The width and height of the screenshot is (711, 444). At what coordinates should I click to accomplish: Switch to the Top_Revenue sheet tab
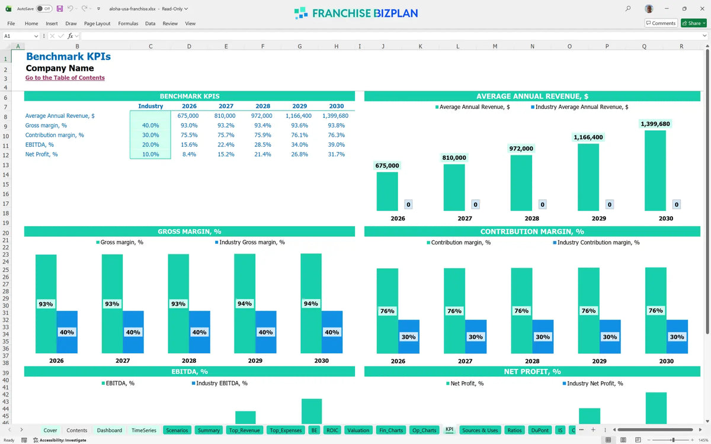244,430
